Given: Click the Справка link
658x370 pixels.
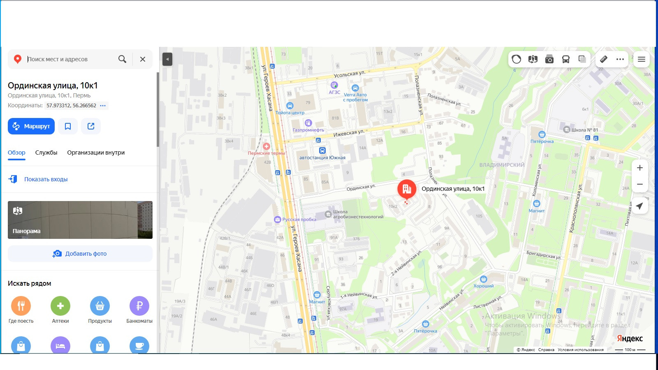Looking at the screenshot, I should [546, 350].
